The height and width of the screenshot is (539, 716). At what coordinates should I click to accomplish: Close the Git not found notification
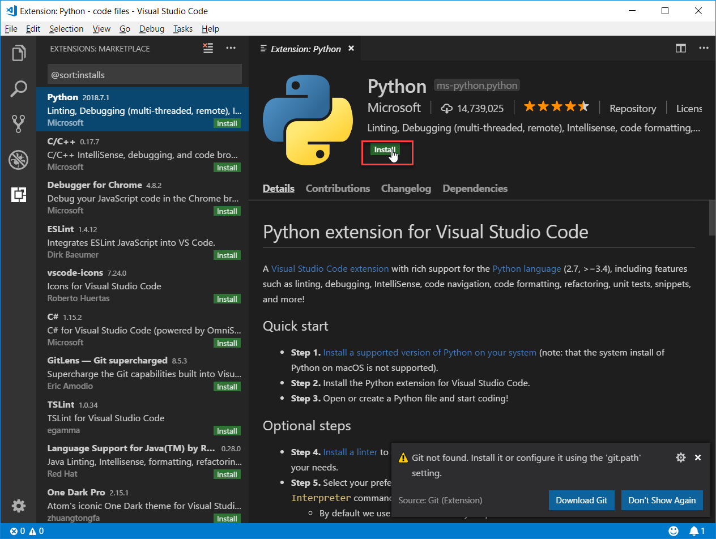click(698, 457)
